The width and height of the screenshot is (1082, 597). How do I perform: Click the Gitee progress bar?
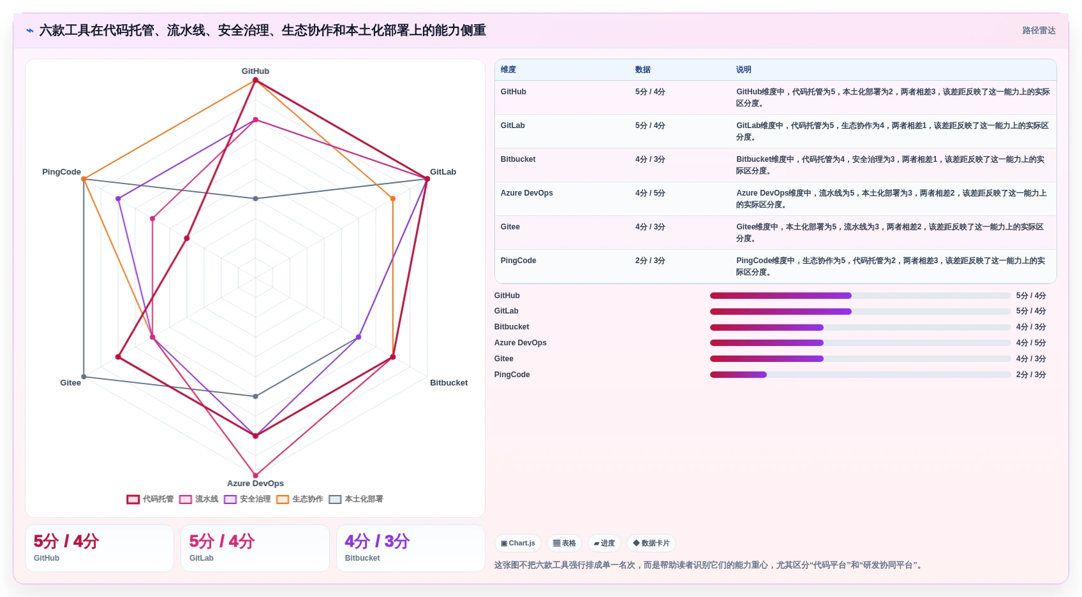860,359
